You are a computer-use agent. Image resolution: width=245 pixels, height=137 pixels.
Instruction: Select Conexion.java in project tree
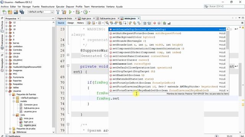pyautogui.click(x=31, y=105)
